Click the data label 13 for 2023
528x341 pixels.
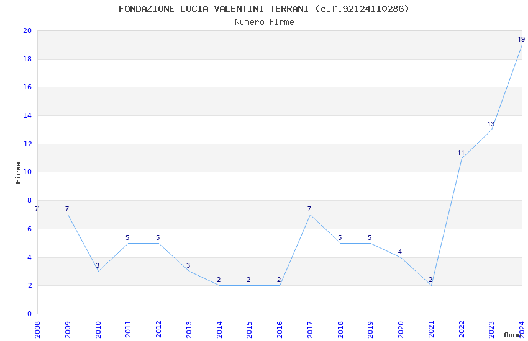491,124
